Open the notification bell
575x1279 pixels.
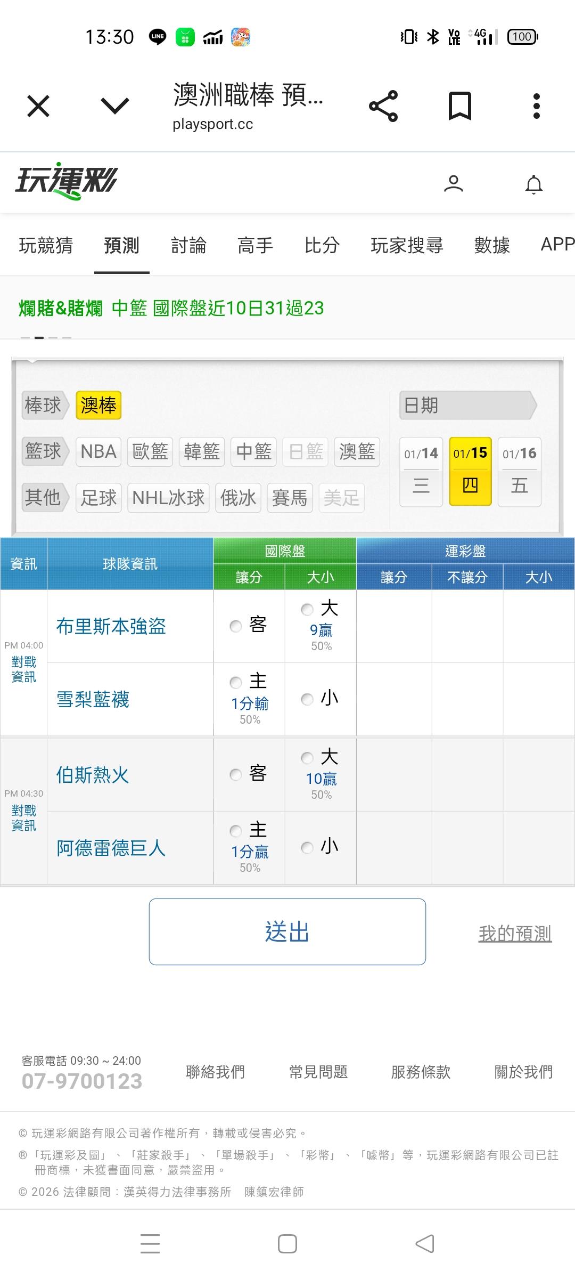(534, 184)
